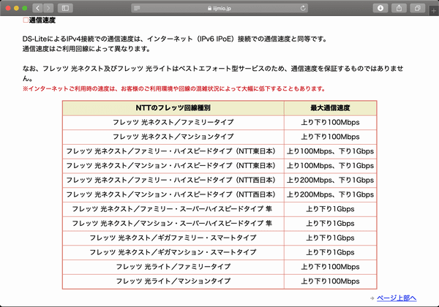This screenshot has width=439, height=307.
Task: Open the Share button in toolbar
Action: 399,8
